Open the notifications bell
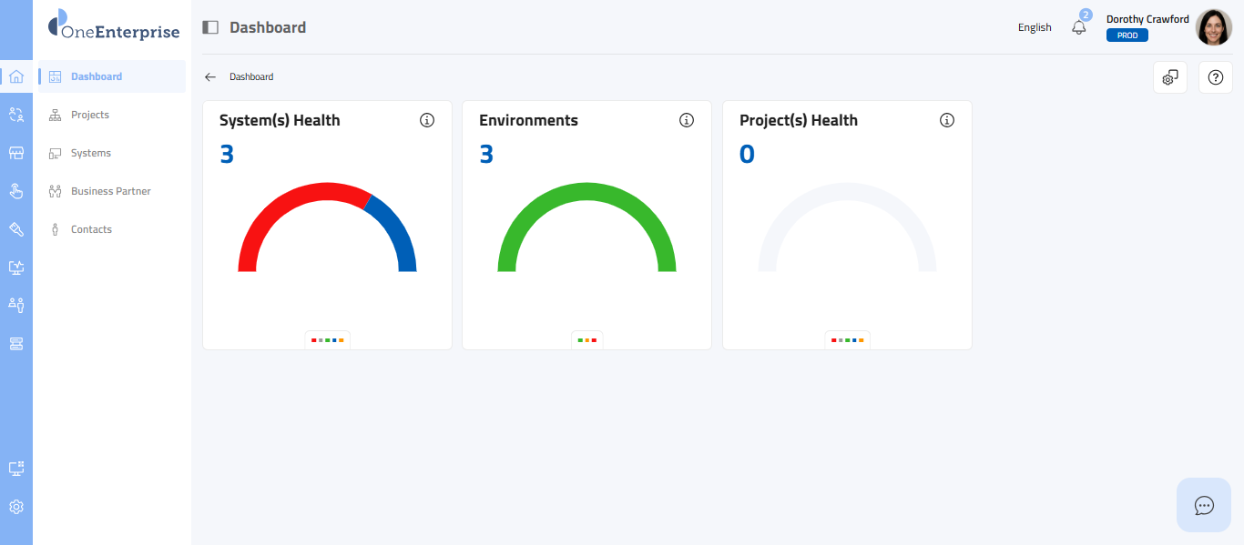 pyautogui.click(x=1079, y=27)
